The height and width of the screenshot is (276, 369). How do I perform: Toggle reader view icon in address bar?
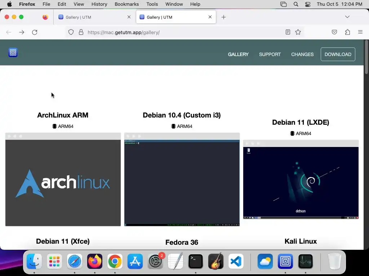(288, 32)
